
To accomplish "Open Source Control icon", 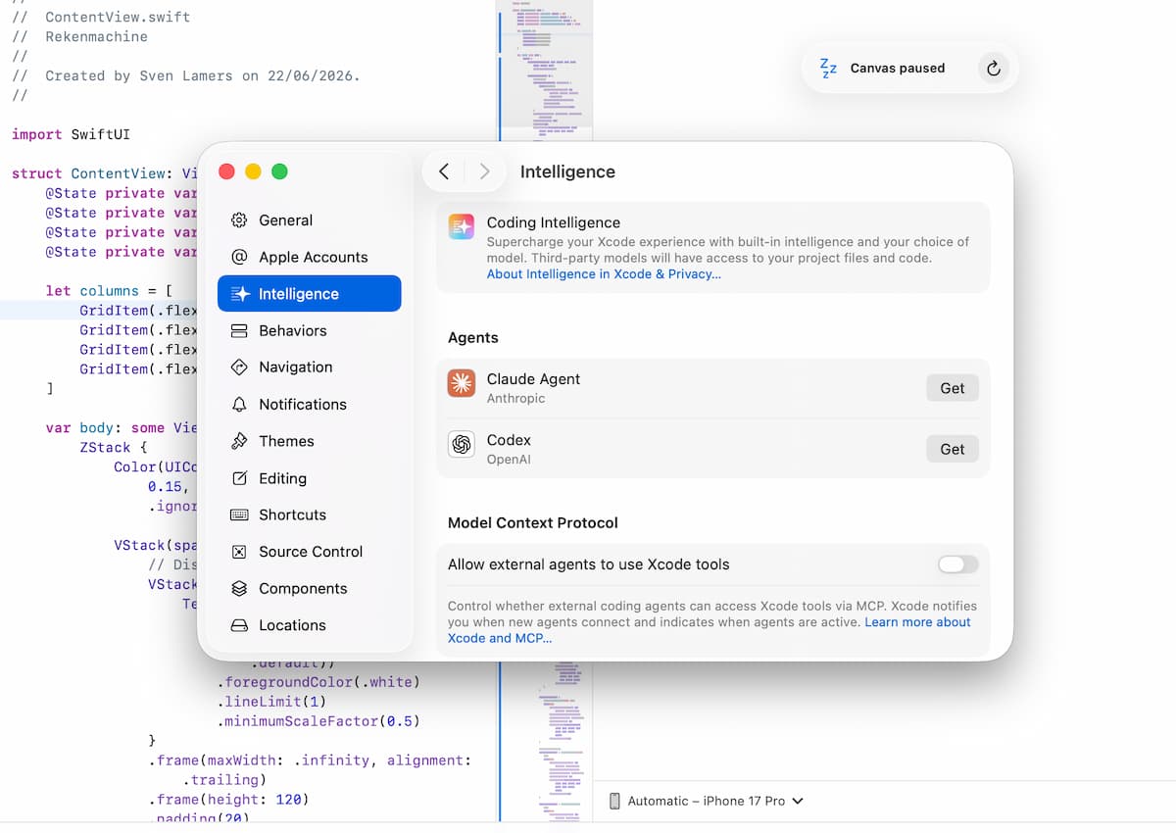I will pos(239,552).
